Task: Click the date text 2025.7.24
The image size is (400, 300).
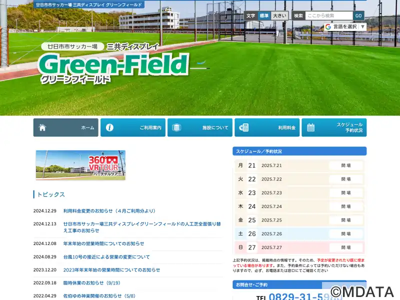Action: (271, 206)
